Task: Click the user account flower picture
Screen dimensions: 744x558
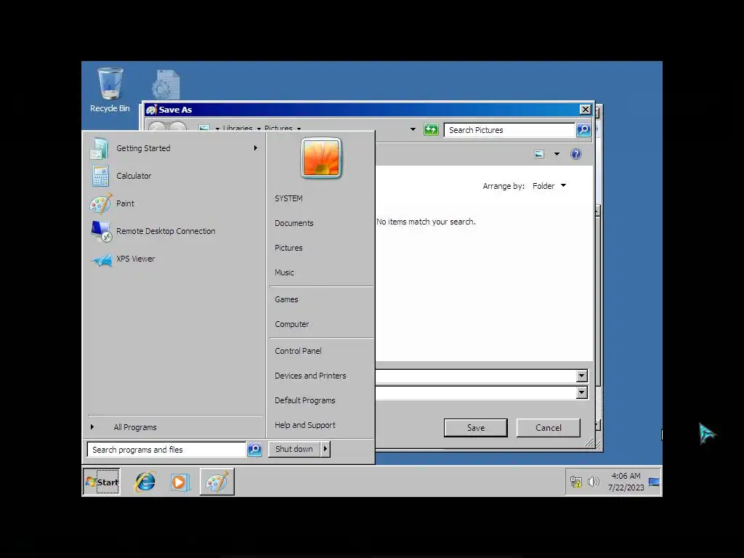Action: (x=321, y=158)
